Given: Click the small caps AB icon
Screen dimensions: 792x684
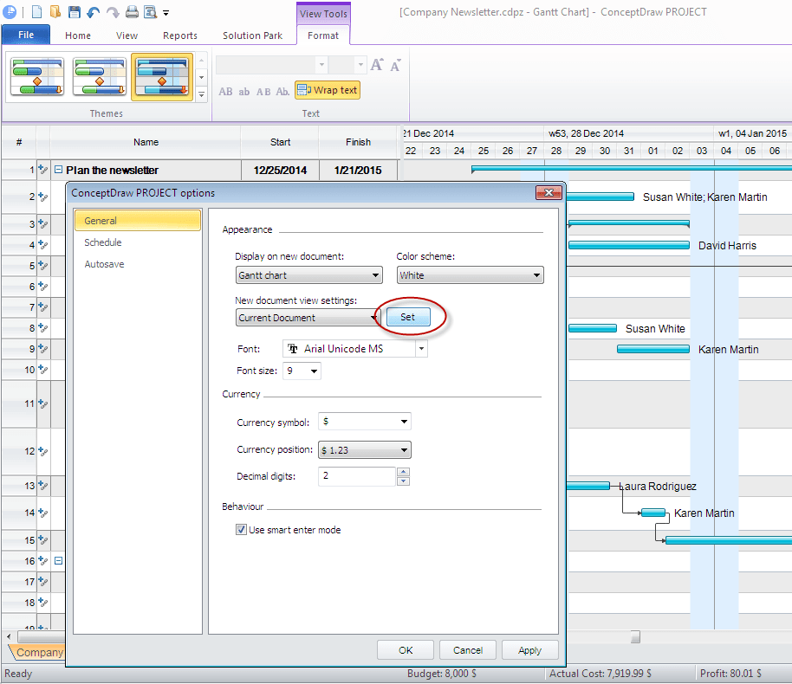Looking at the screenshot, I should 263,92.
